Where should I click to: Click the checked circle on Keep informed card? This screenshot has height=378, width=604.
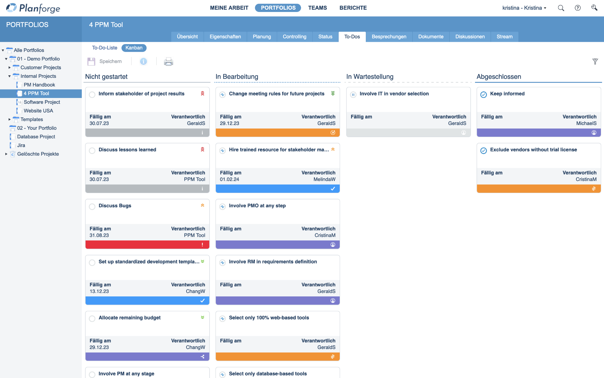[x=484, y=94]
